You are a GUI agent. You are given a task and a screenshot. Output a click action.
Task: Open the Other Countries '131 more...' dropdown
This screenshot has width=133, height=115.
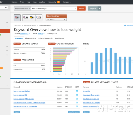tap(56, 19)
